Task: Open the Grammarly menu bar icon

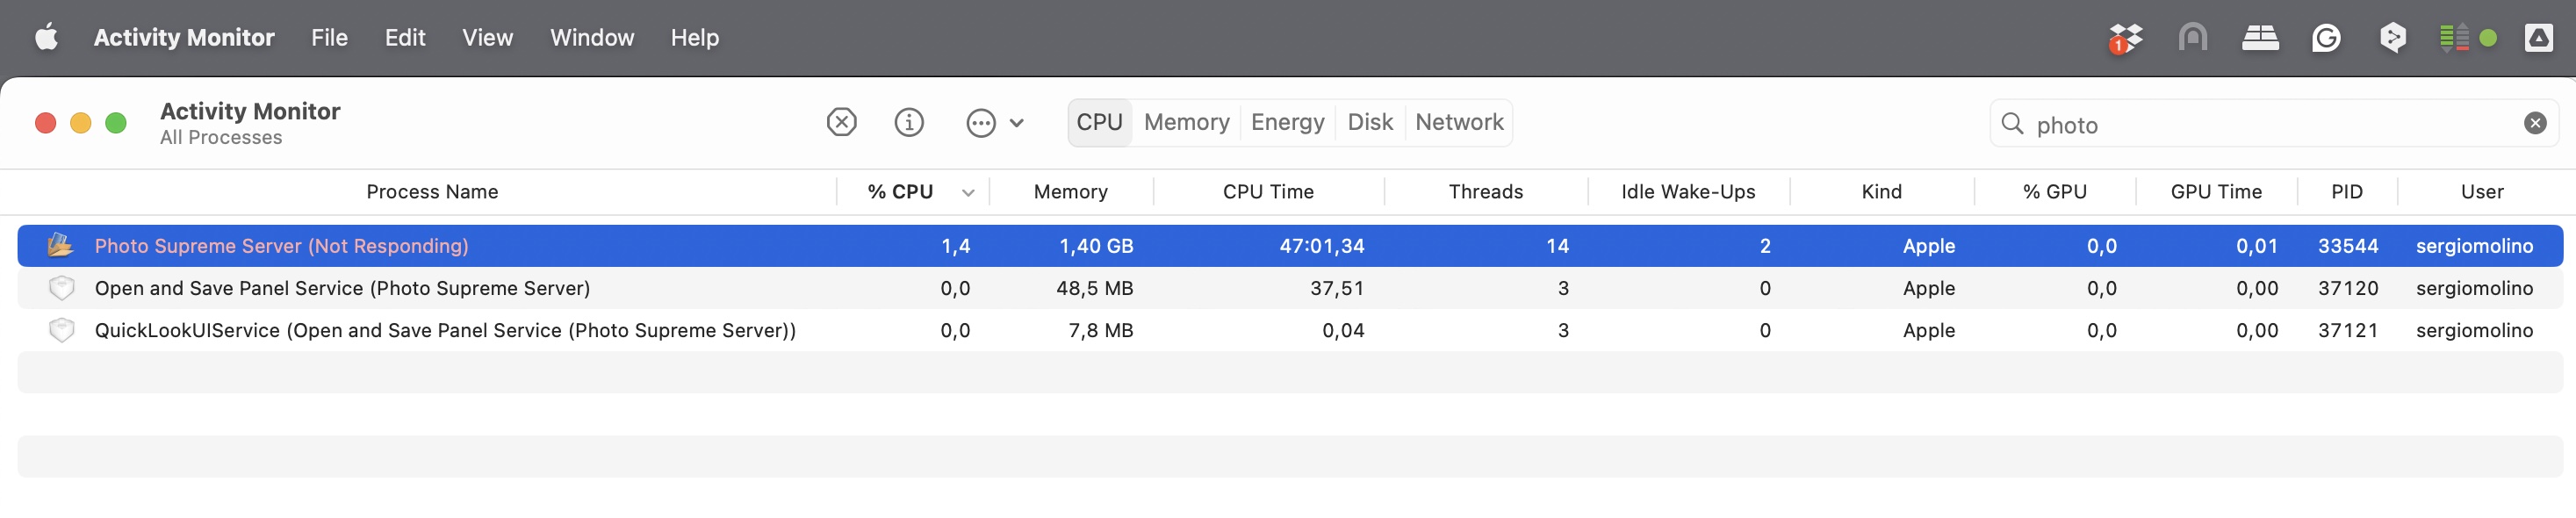Action: [2326, 38]
